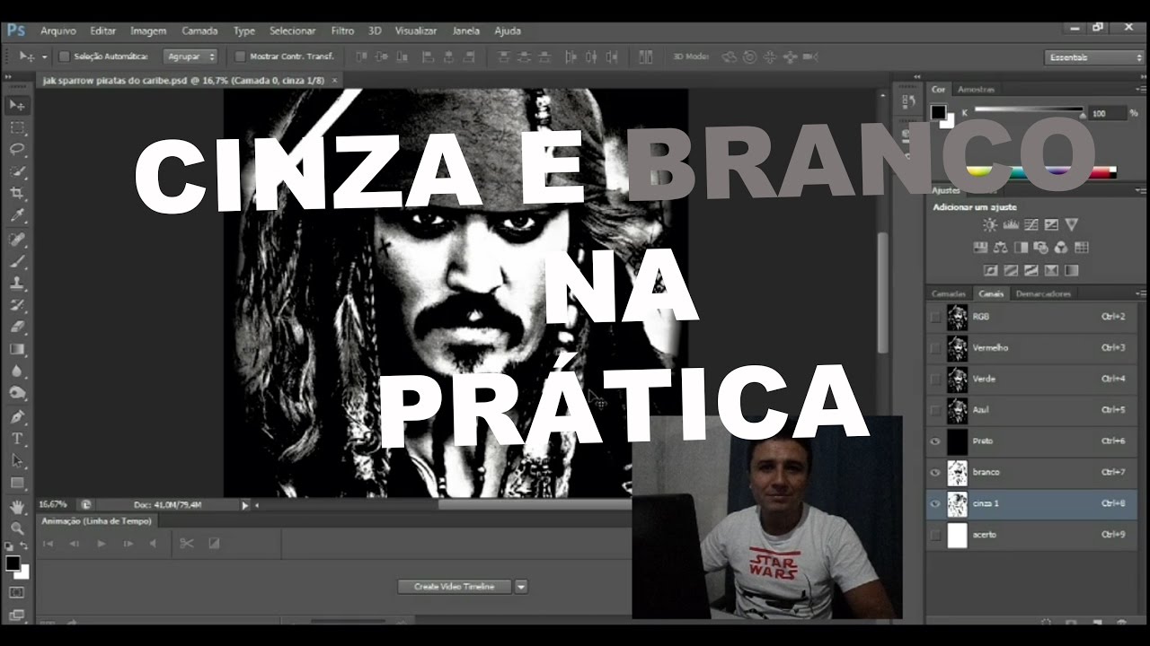This screenshot has height=646, width=1150.
Task: Hide the branco channel eye
Action: click(x=935, y=472)
